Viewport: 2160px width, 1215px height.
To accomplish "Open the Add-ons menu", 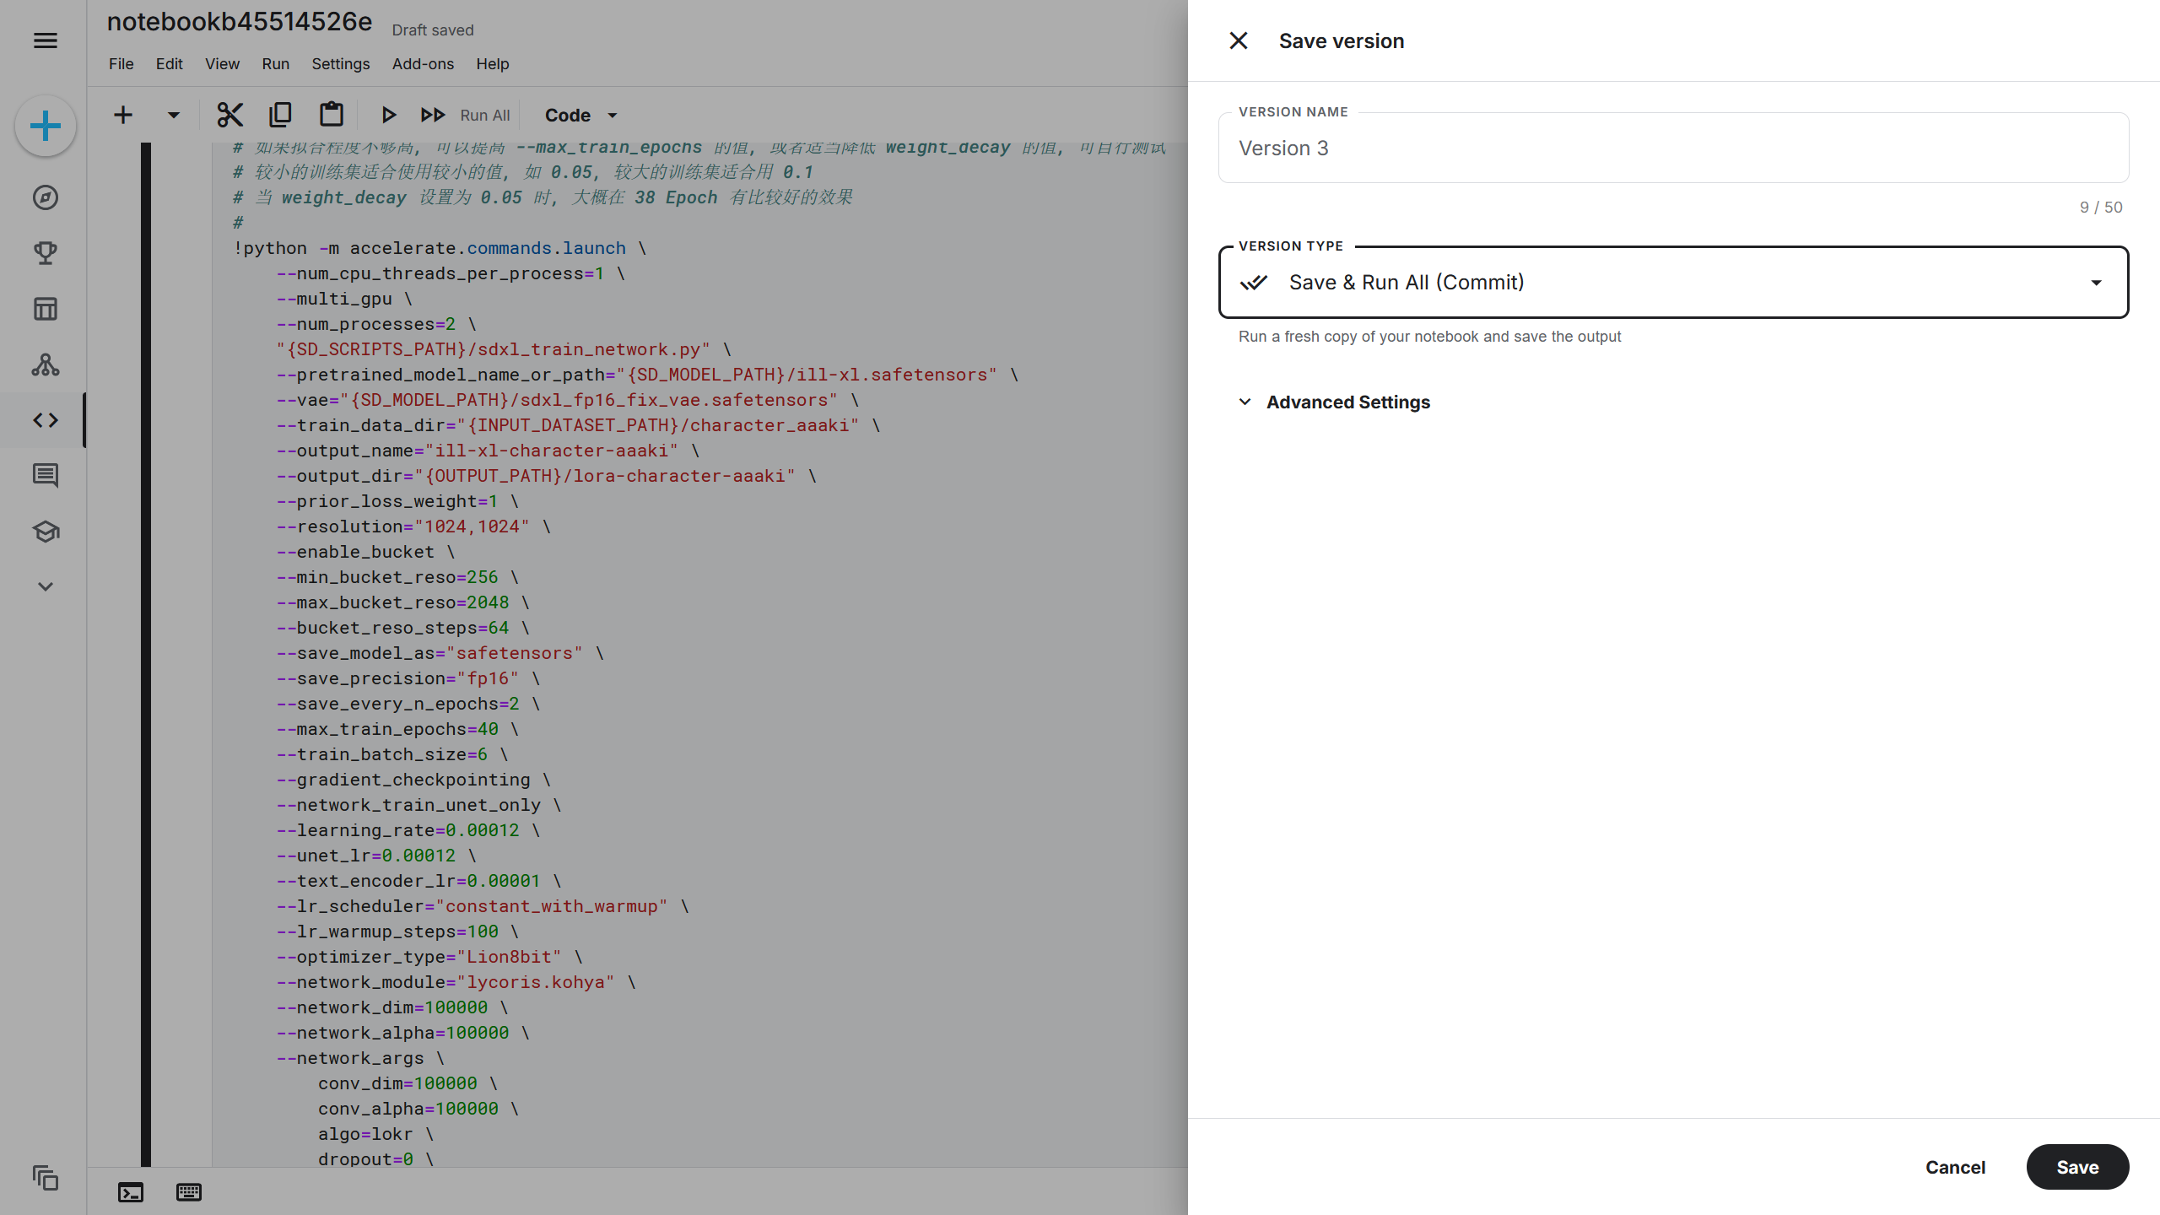I will coord(423,64).
